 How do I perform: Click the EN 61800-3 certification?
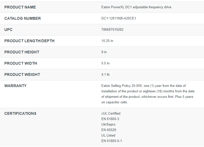click(x=110, y=119)
